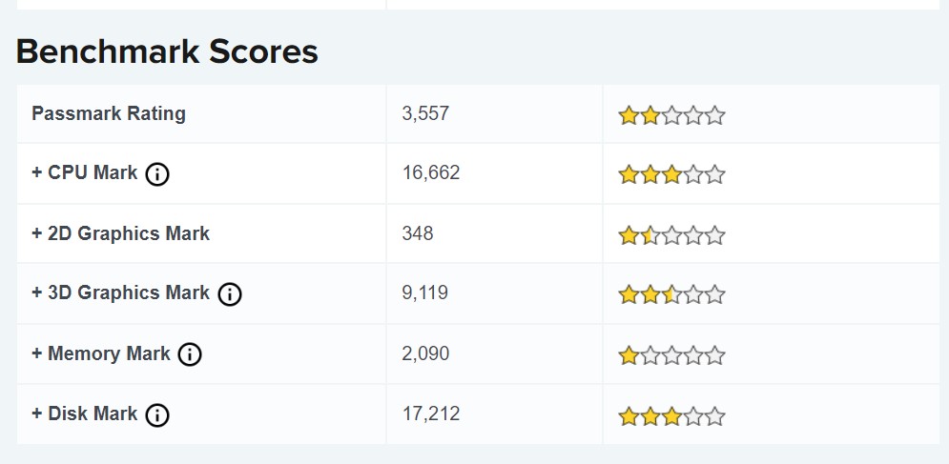Expand the Disk Mark details row
Image resolution: width=949 pixels, height=464 pixels.
(x=85, y=414)
